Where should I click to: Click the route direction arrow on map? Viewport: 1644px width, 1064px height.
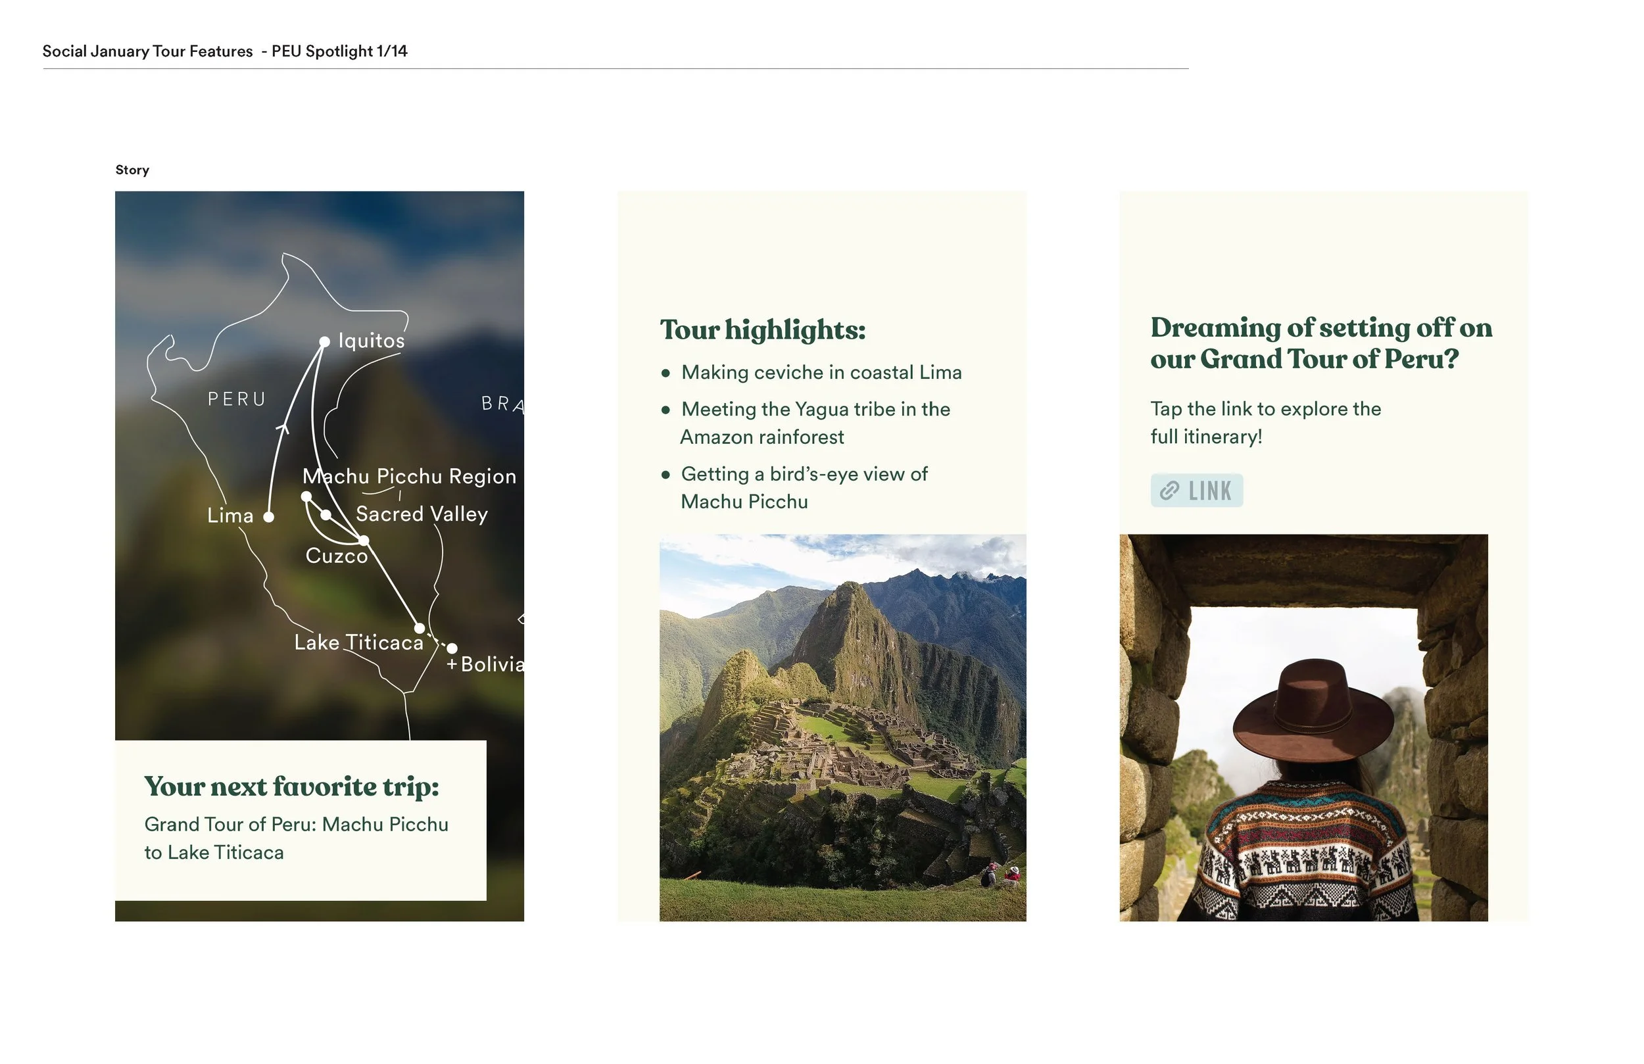(x=283, y=429)
